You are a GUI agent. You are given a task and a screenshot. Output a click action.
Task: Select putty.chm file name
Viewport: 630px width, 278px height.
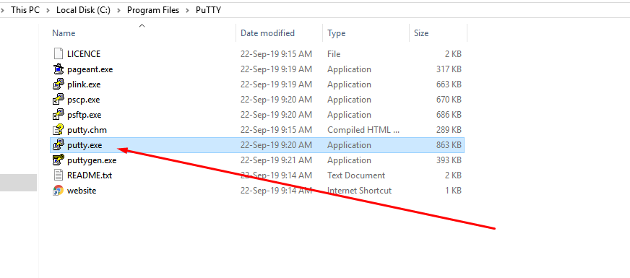(87, 130)
